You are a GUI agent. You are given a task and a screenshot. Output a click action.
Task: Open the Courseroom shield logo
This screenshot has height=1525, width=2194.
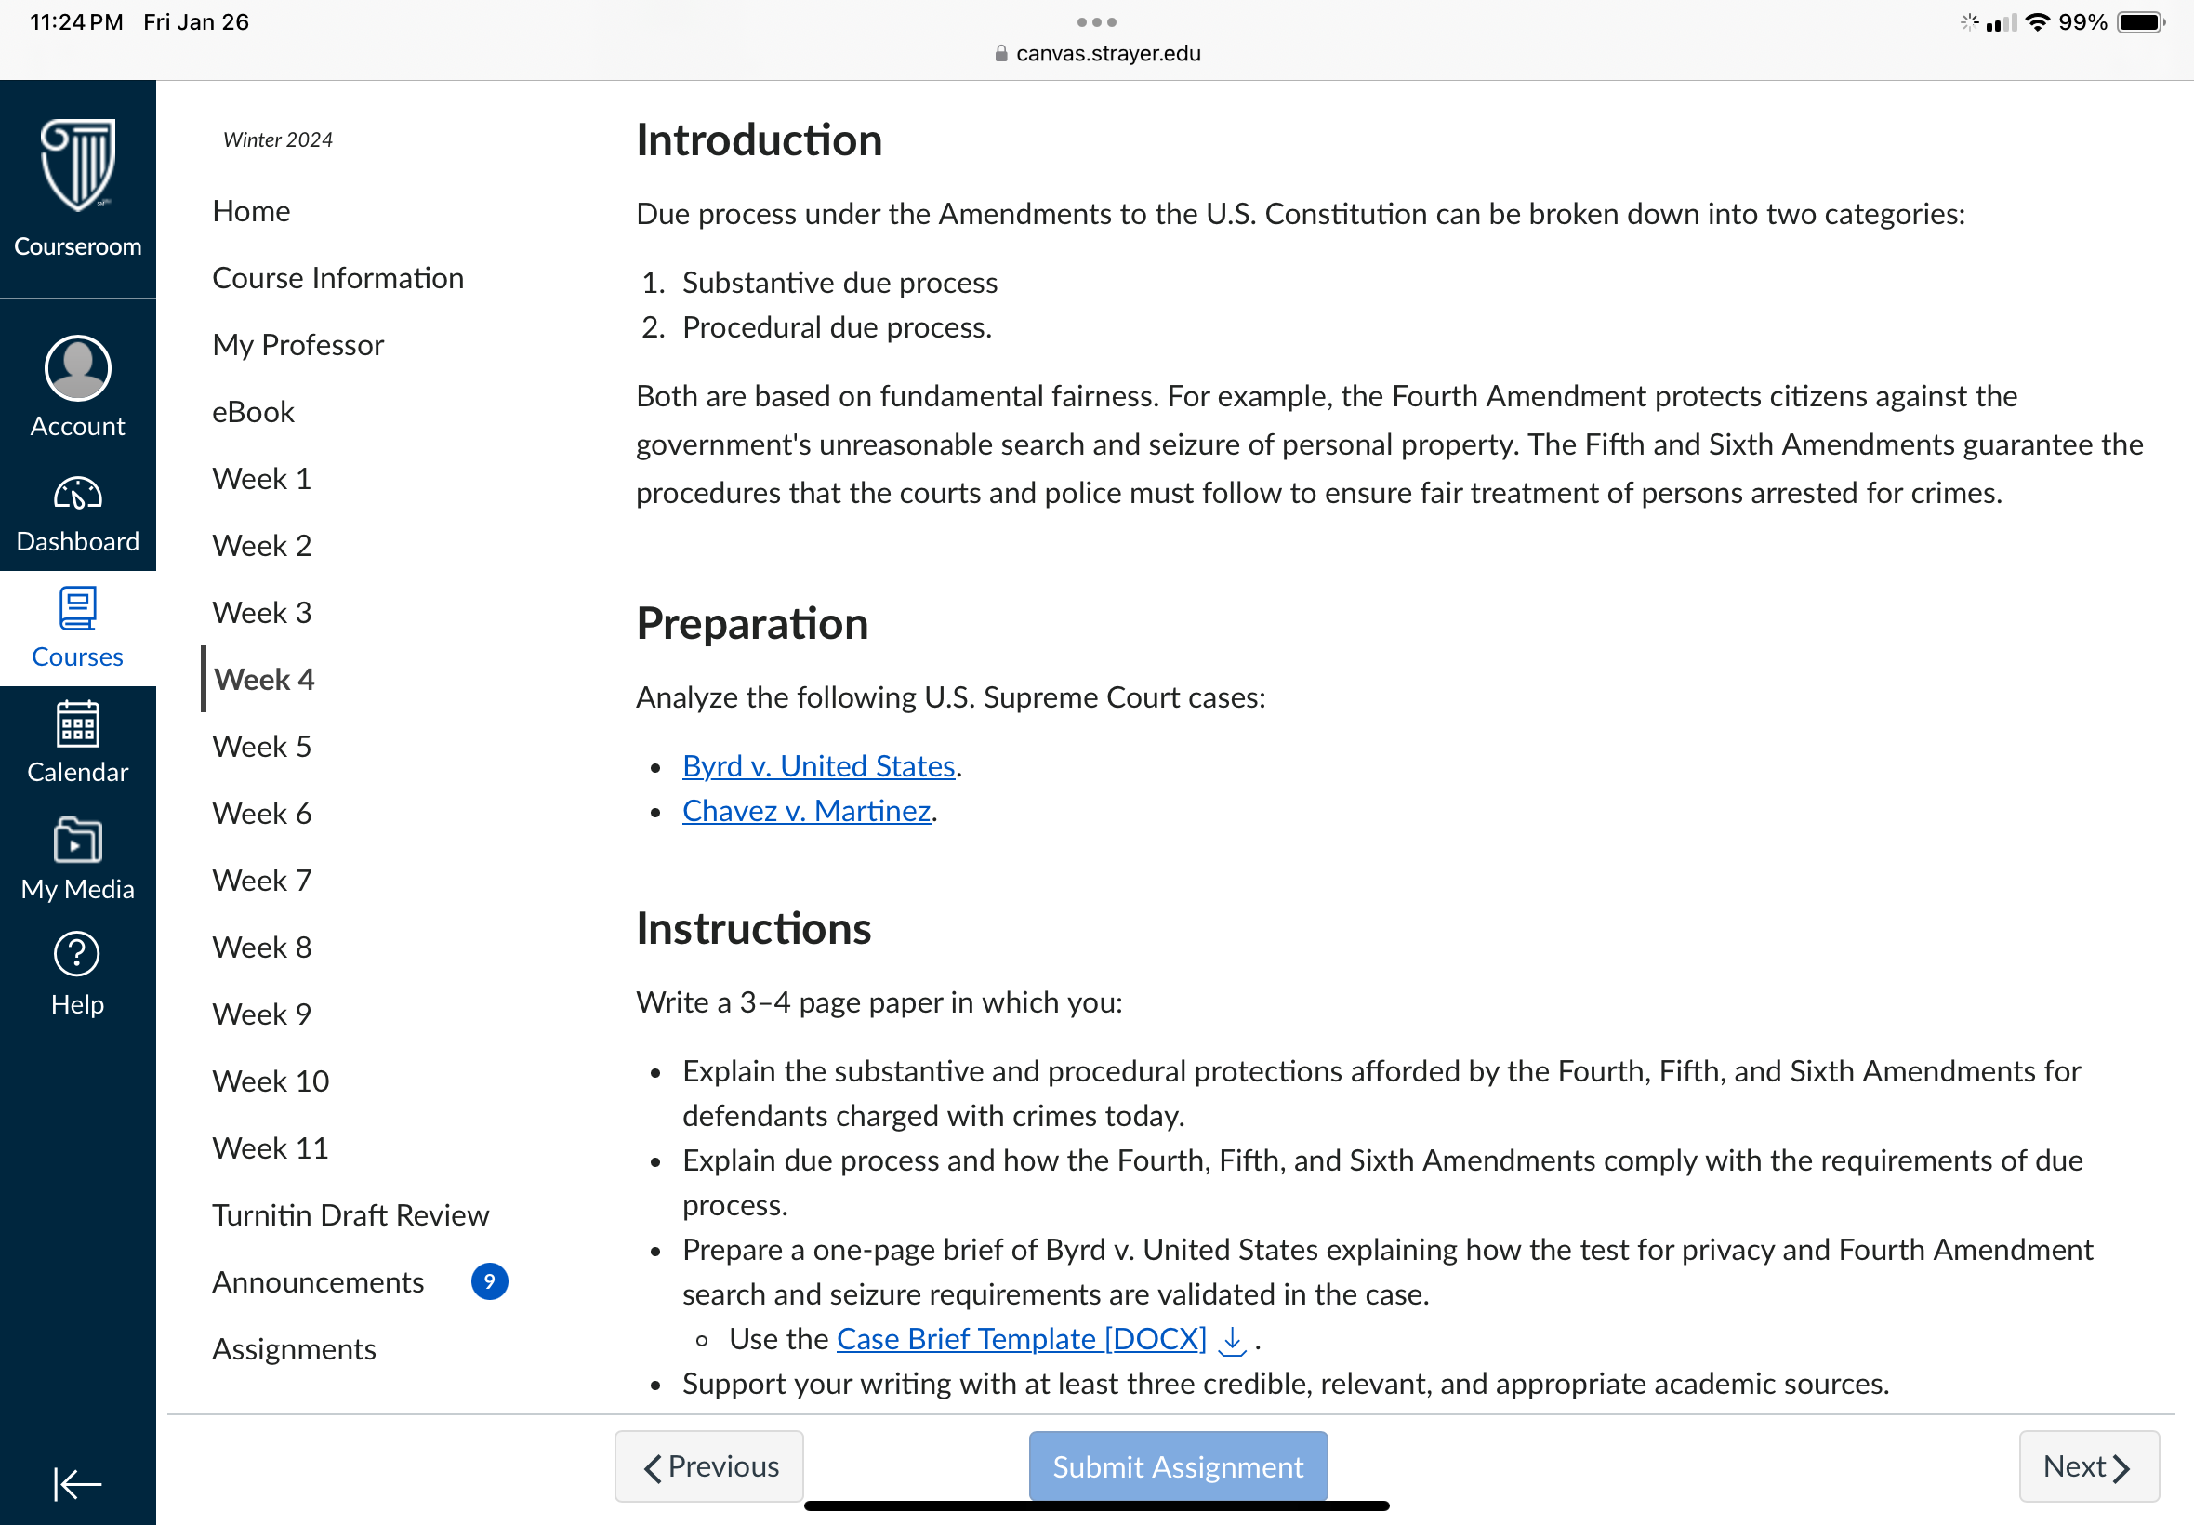[x=77, y=165]
